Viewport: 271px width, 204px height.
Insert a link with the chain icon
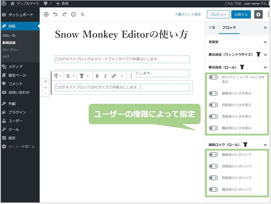pyautogui.click(x=114, y=76)
